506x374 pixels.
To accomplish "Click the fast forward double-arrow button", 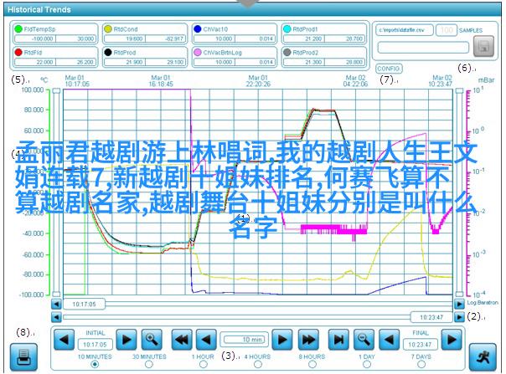I will click(x=308, y=340).
